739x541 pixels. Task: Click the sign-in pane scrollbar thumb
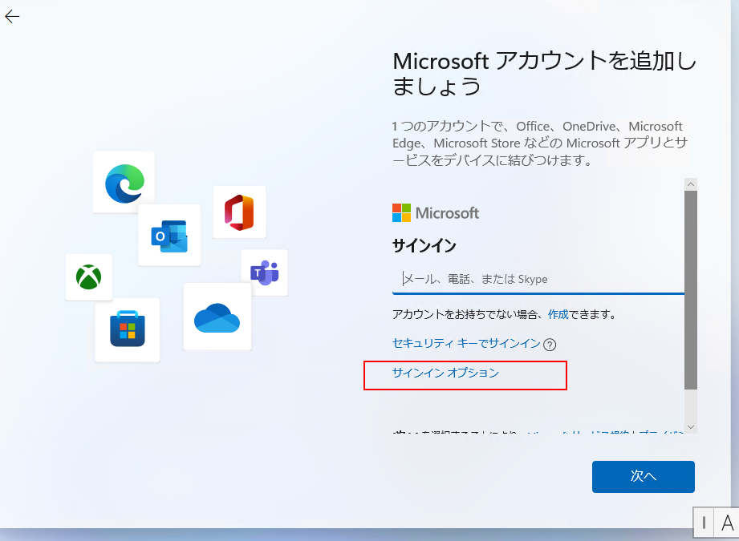691,290
